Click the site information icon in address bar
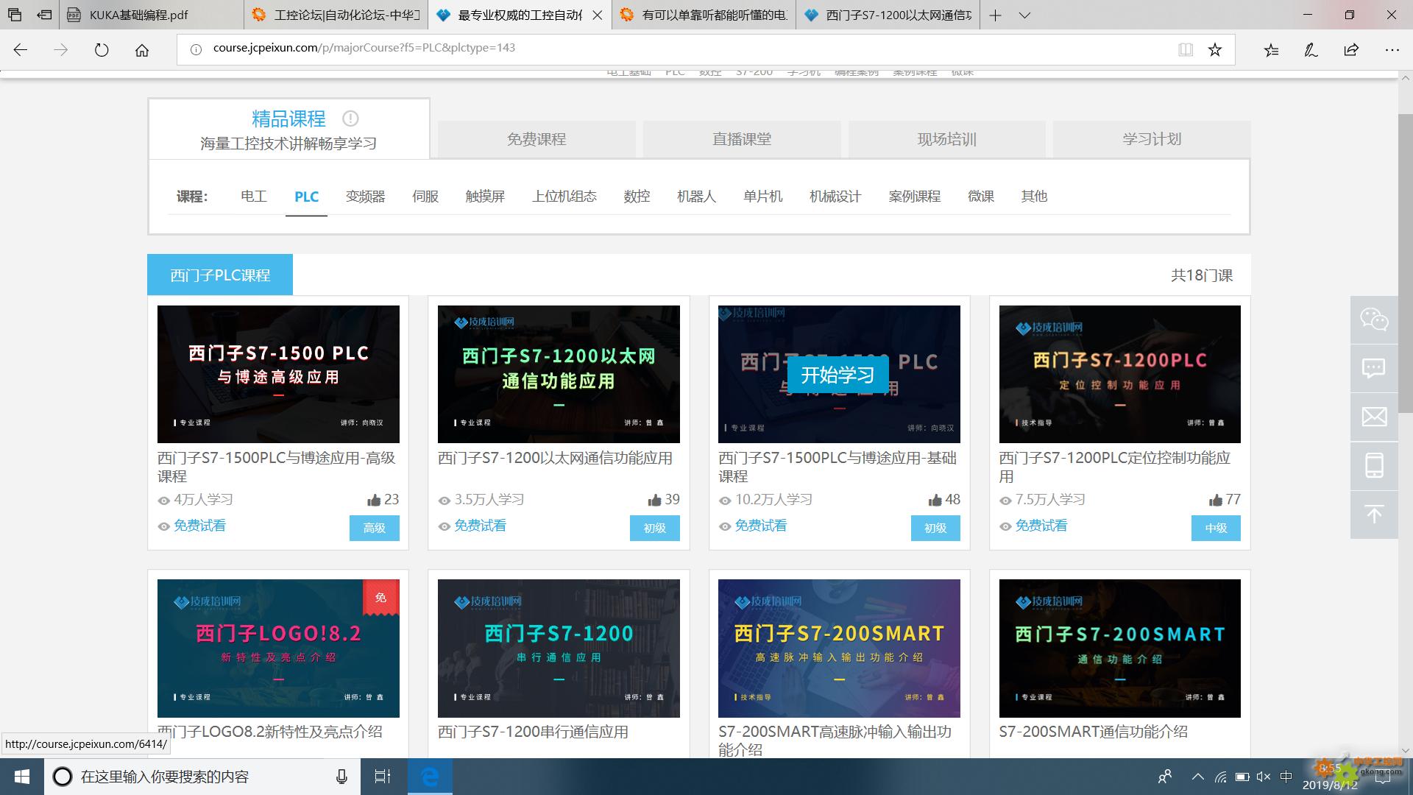Screen dimensions: 1413x795 click(196, 49)
